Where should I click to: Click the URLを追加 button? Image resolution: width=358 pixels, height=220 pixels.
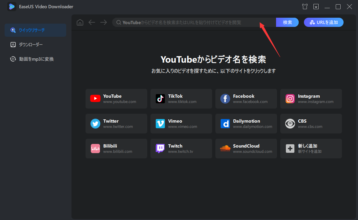click(324, 22)
